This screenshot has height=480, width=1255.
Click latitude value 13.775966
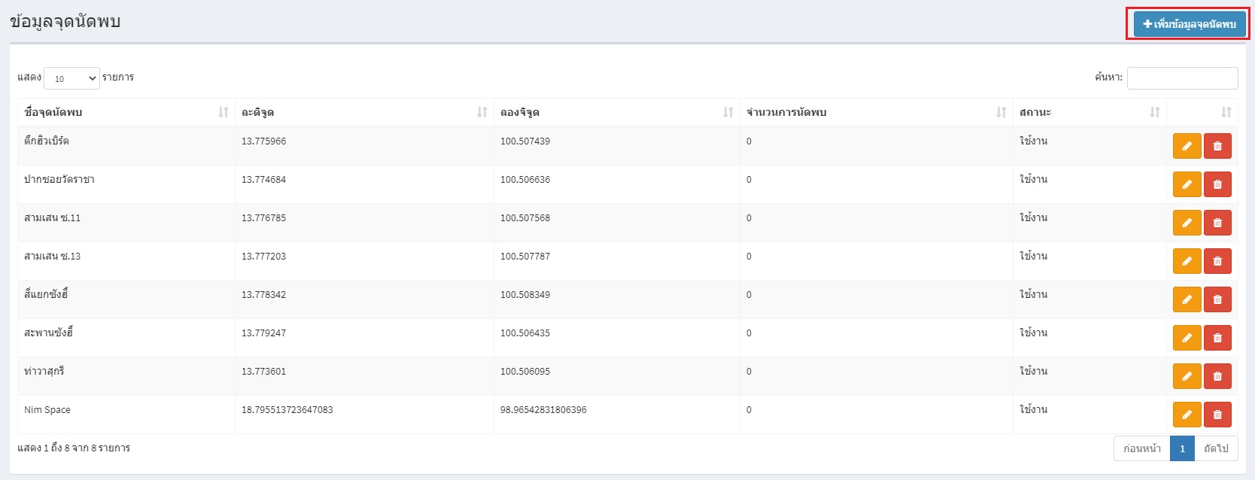[263, 141]
